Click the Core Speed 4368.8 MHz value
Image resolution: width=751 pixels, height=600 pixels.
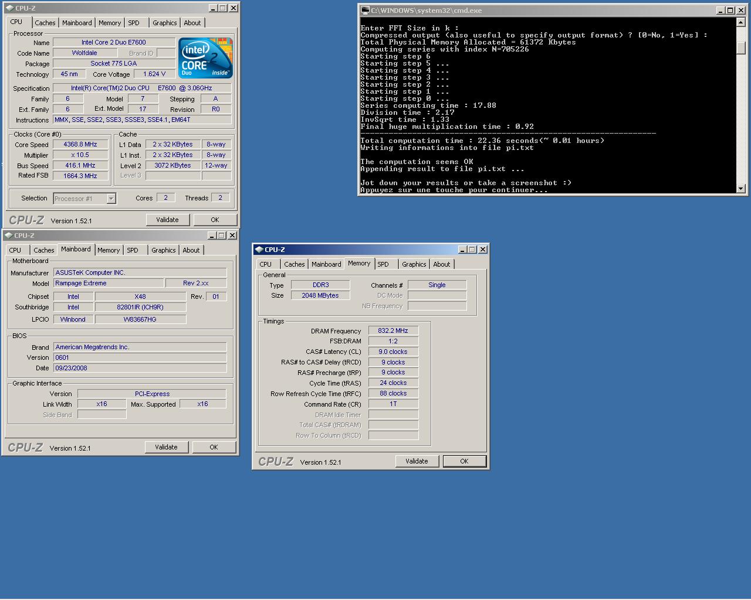pos(80,144)
